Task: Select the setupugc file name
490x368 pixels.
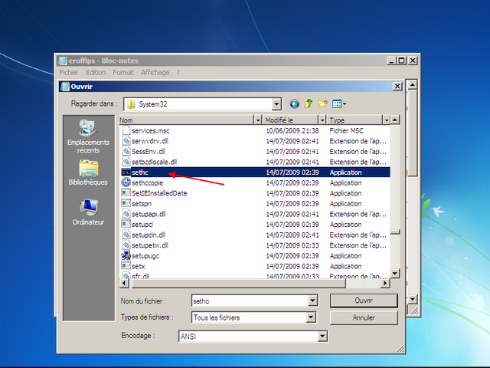Action: (145, 255)
